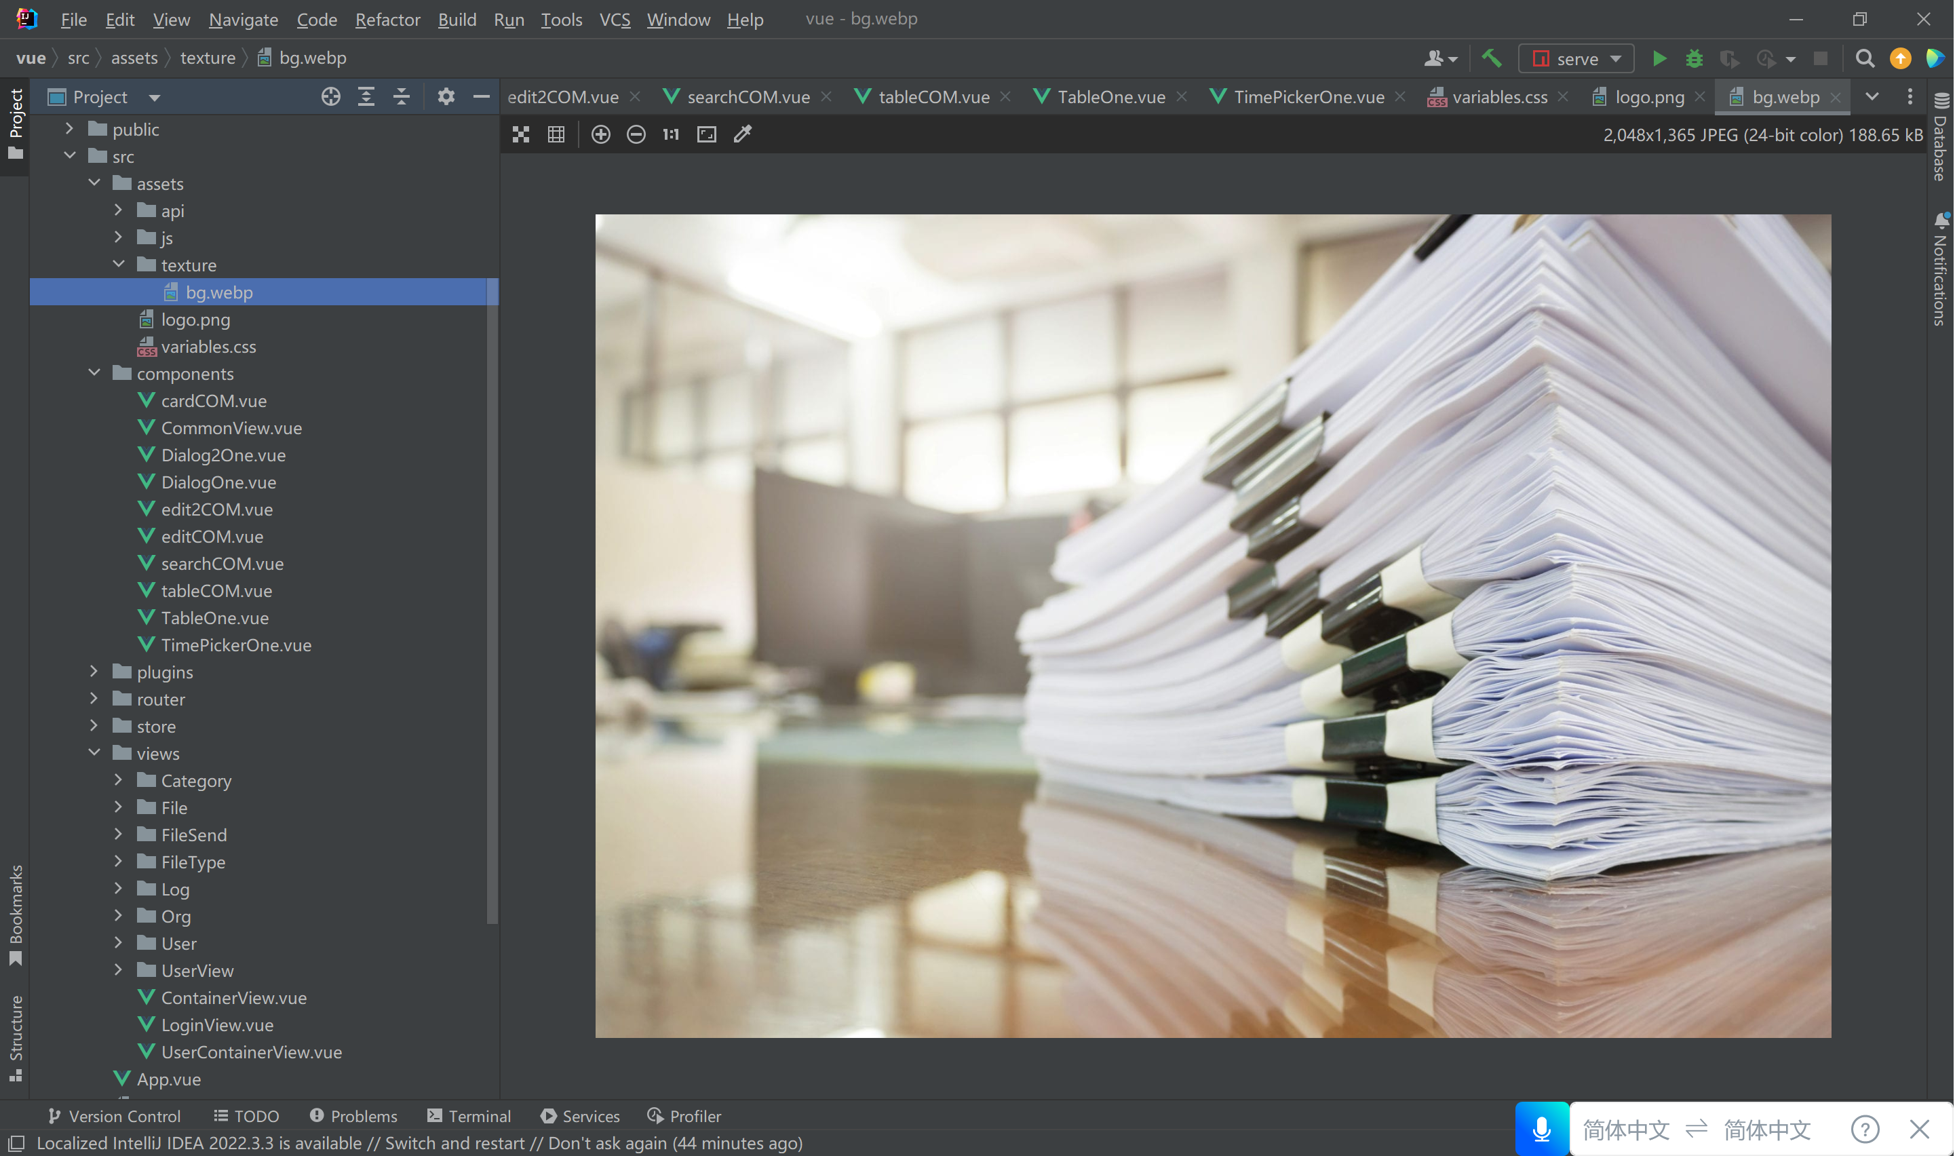The height and width of the screenshot is (1156, 1955).
Task: Expand the router folder
Action: click(x=94, y=699)
